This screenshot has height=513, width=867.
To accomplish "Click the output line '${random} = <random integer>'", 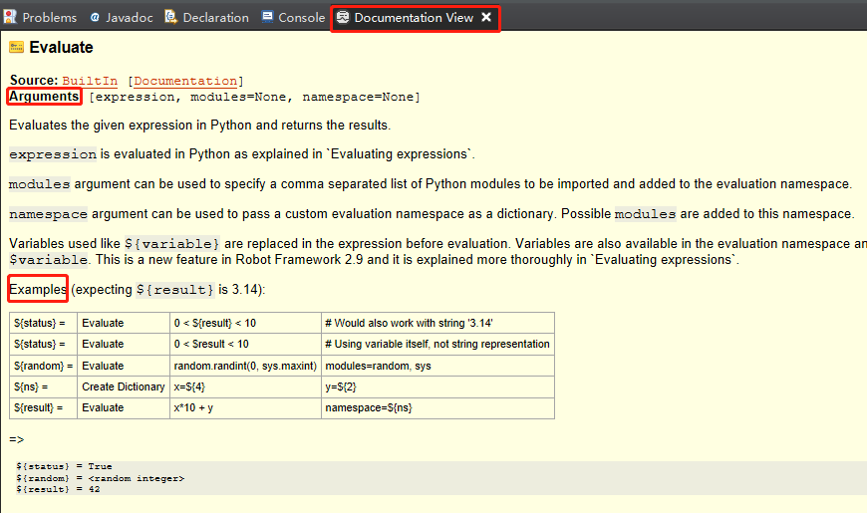I will [x=100, y=478].
